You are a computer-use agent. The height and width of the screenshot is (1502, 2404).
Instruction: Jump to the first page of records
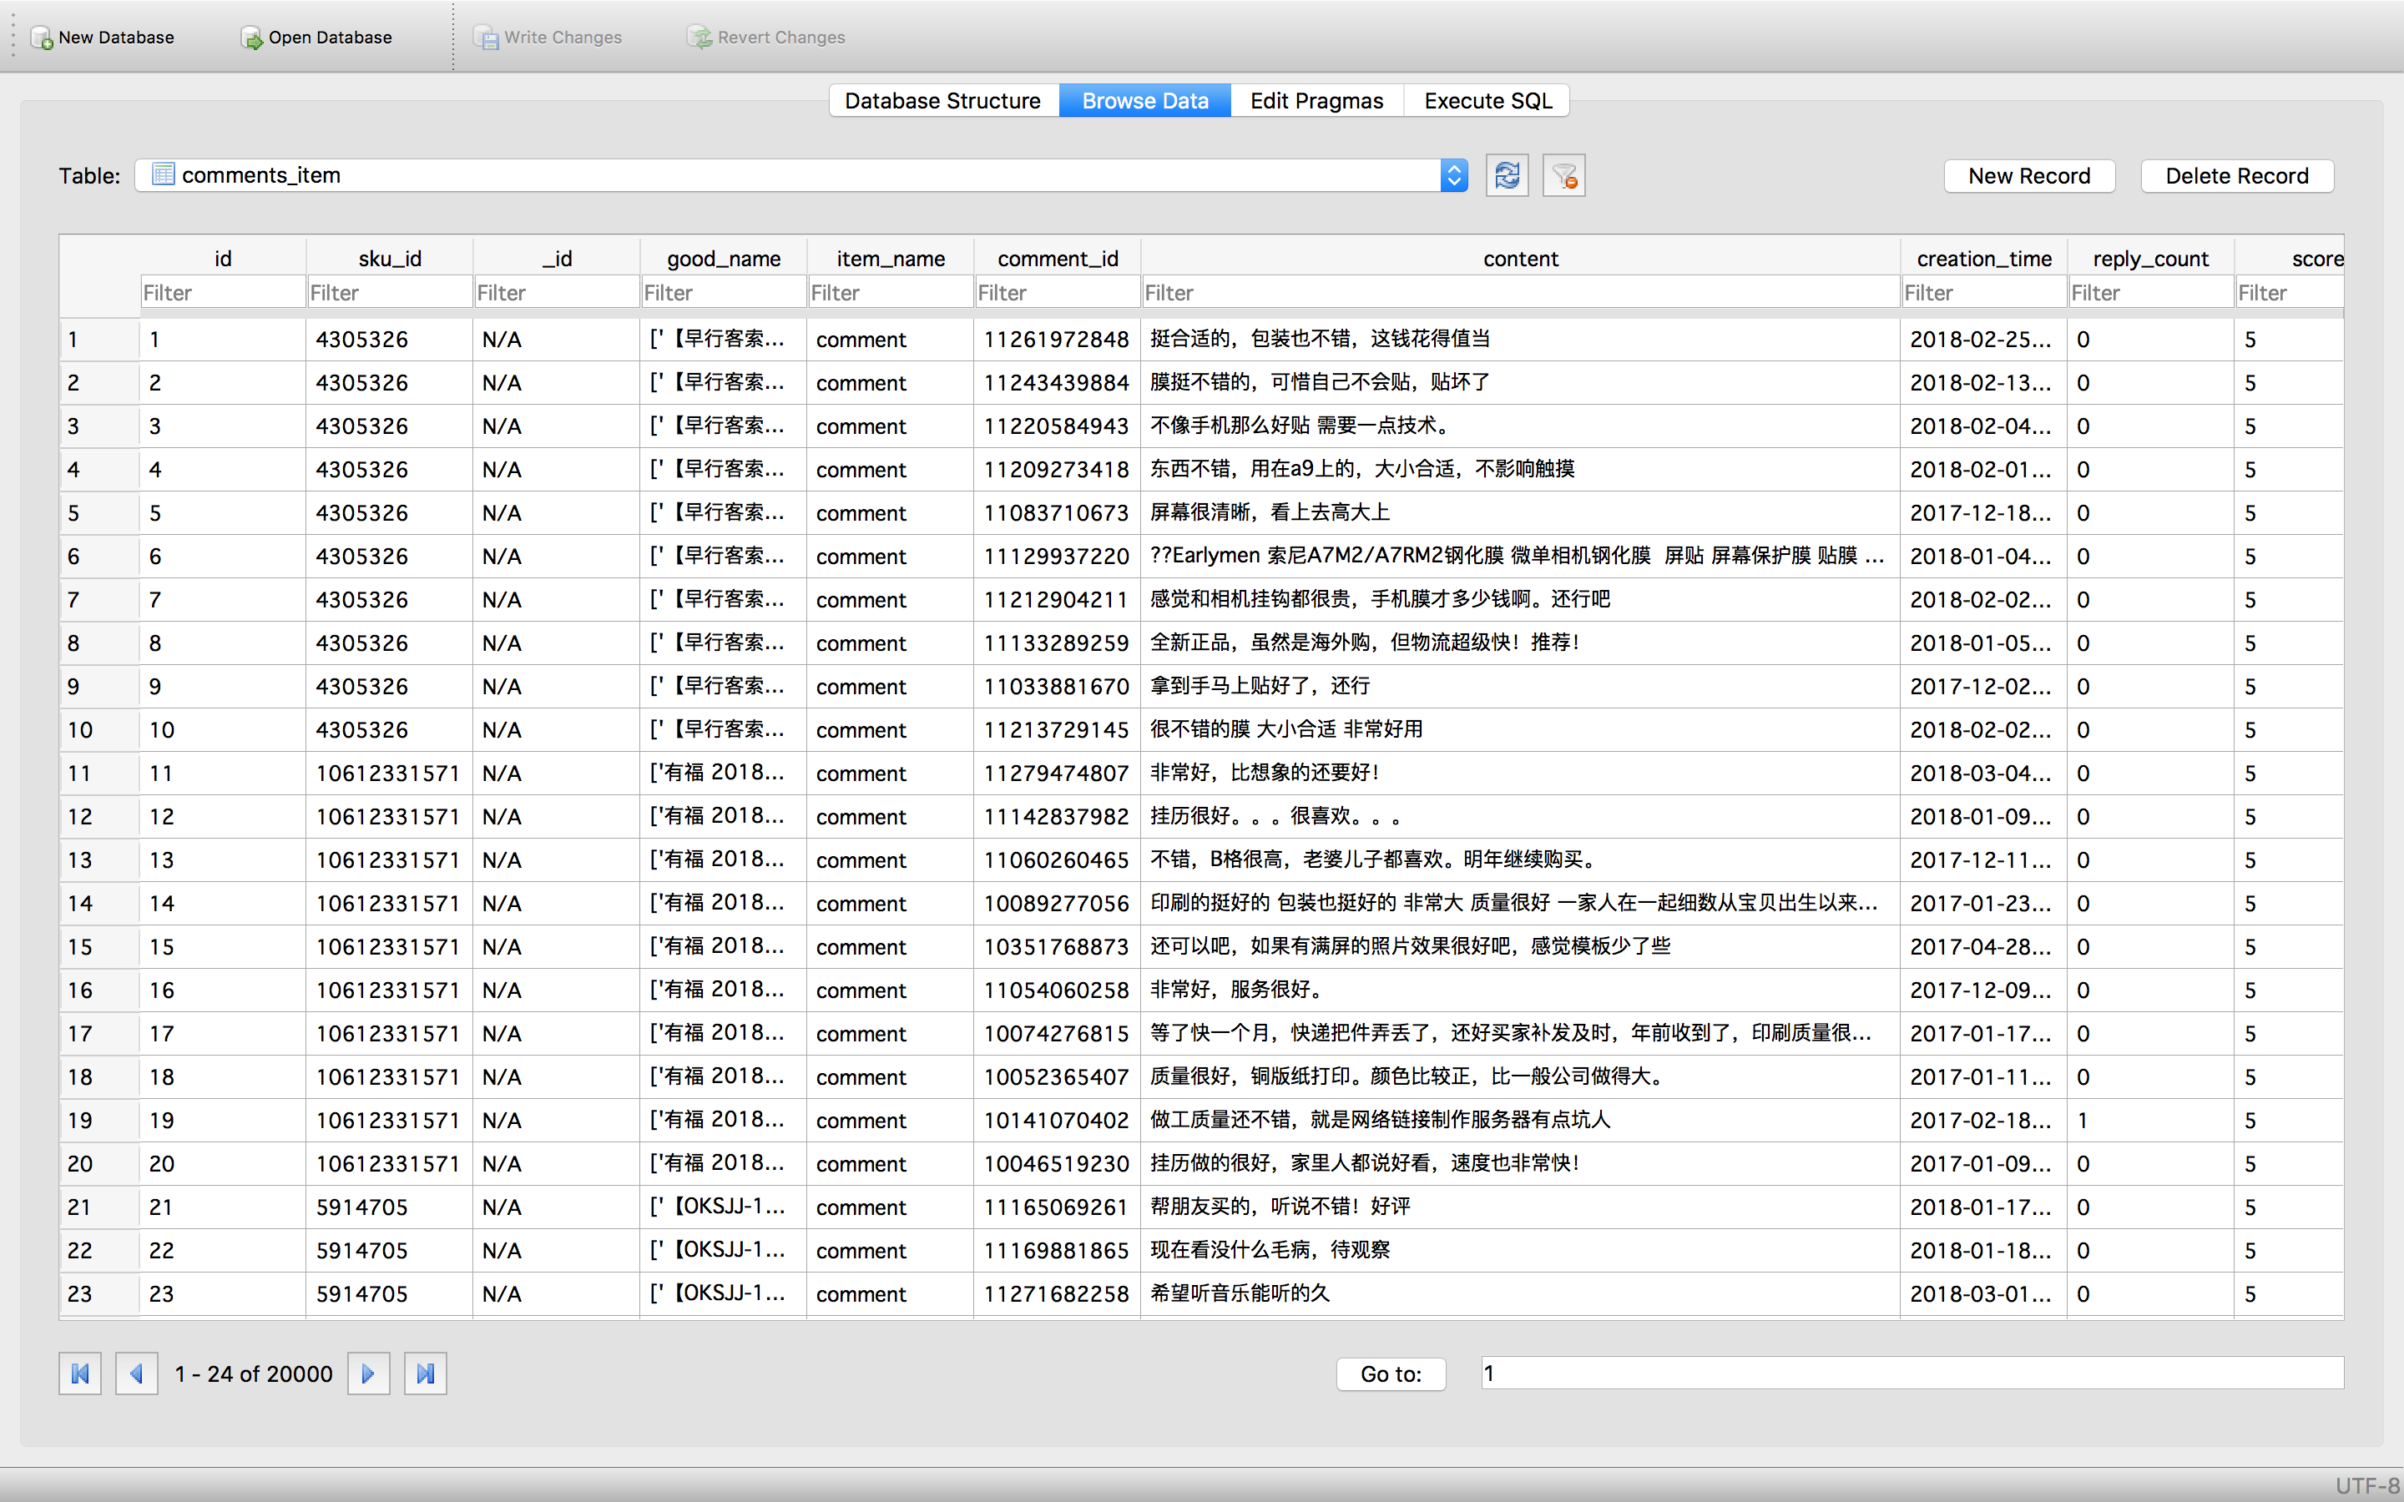pyautogui.click(x=80, y=1373)
